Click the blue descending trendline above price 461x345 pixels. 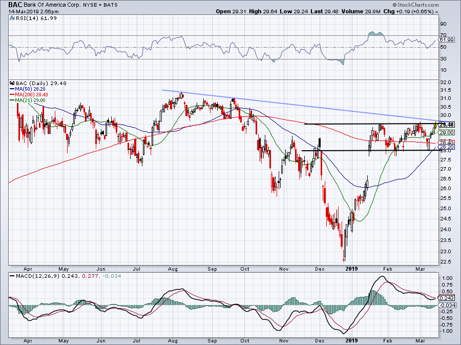pos(306,106)
